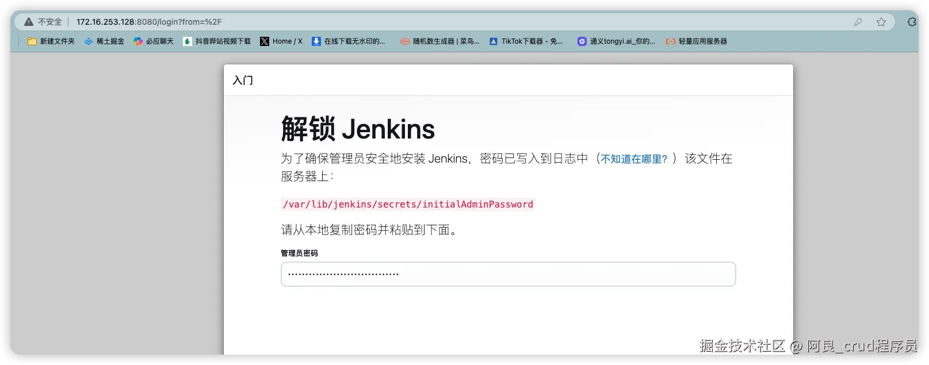Open the 必应聊天 bookmark
The width and height of the screenshot is (929, 365).
[x=154, y=41]
